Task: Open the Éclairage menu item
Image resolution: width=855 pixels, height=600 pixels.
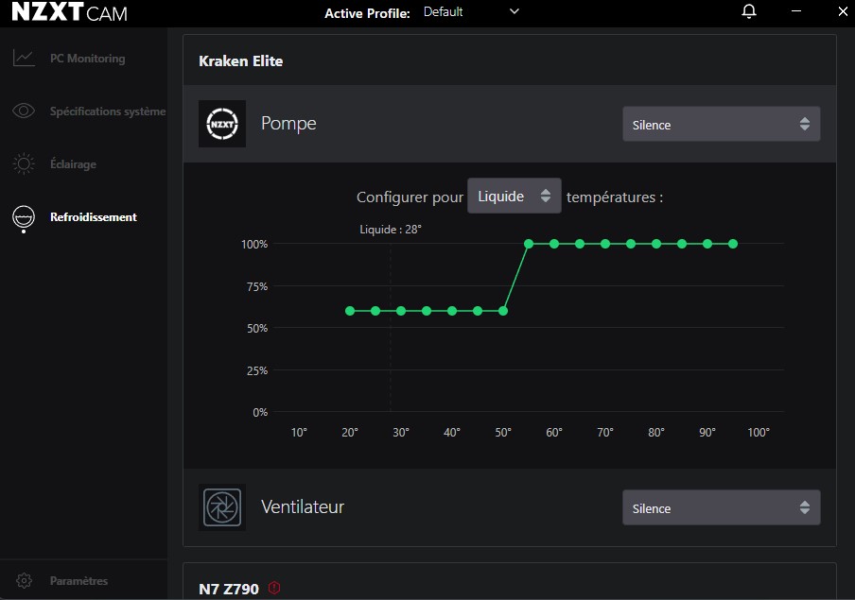Action: pyautogui.click(x=73, y=164)
